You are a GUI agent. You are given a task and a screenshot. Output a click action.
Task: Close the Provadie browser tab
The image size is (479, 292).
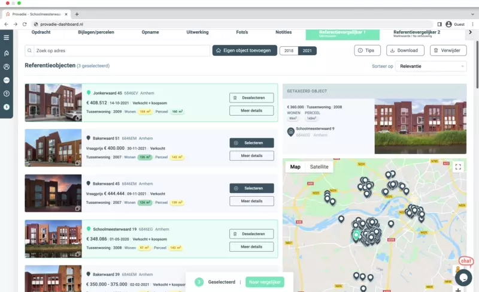(66, 14)
